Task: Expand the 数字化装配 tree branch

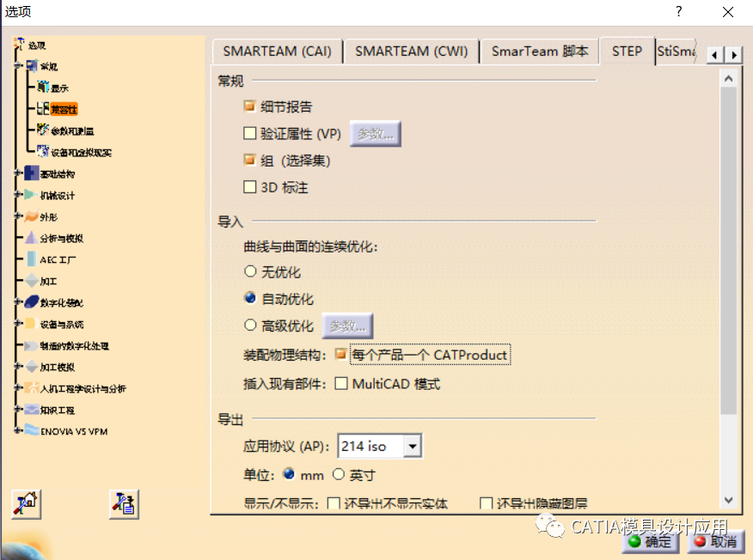Action: point(19,301)
